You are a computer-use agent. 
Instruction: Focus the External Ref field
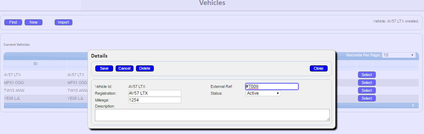pyautogui.click(x=272, y=86)
